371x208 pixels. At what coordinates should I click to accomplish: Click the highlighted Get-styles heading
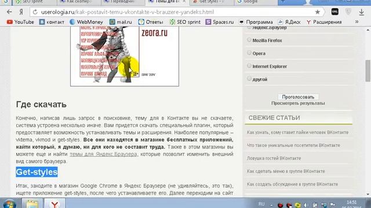click(37, 172)
